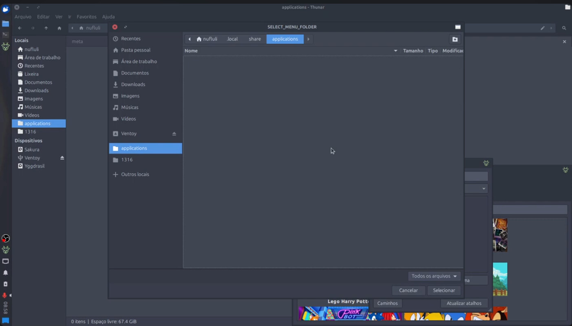Select 'Outros locais' in the dialog sidebar
This screenshot has height=326, width=572.
click(135, 174)
